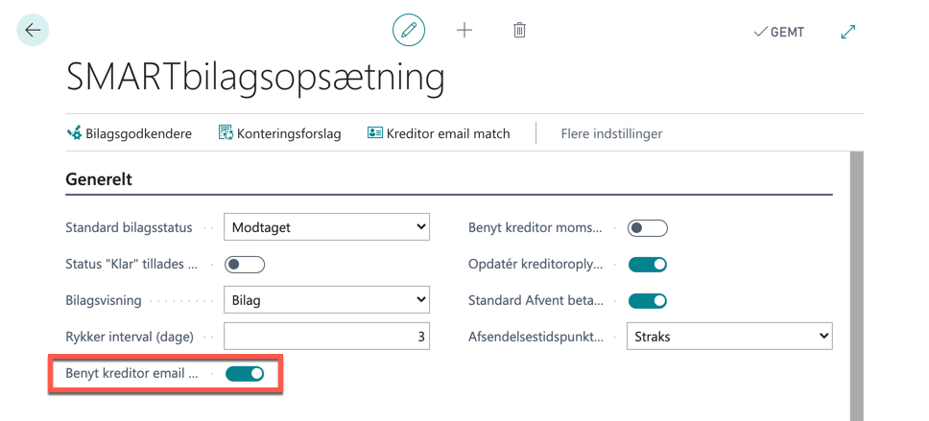Viewport: 929px width, 421px height.
Task: Click the Konteringsforslag icon
Action: click(x=226, y=133)
